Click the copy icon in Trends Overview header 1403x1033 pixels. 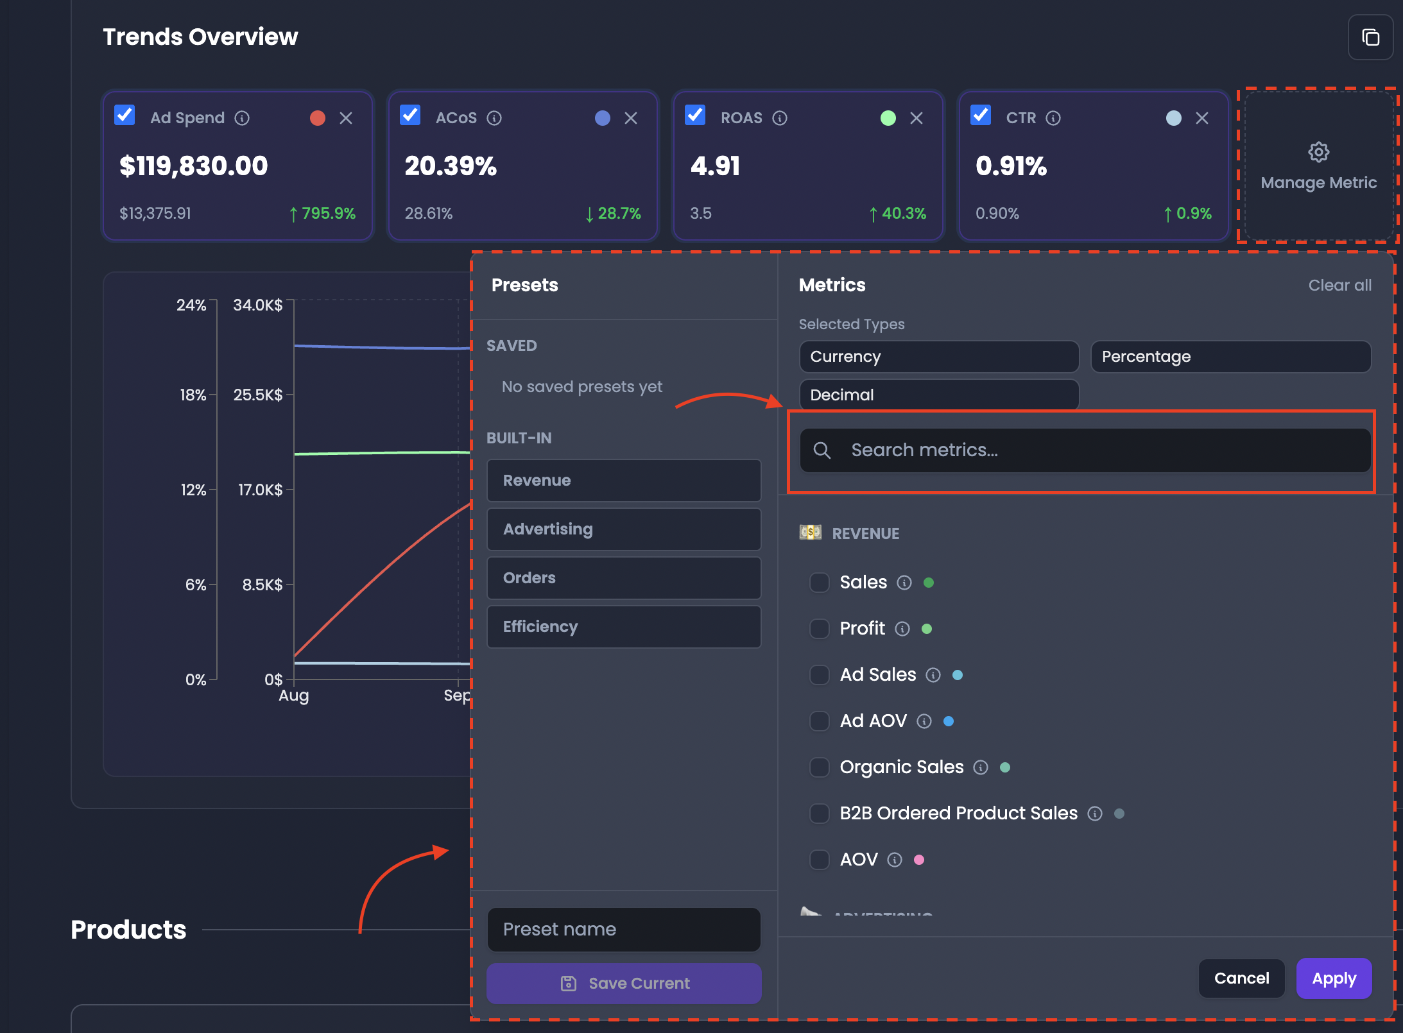(x=1370, y=37)
